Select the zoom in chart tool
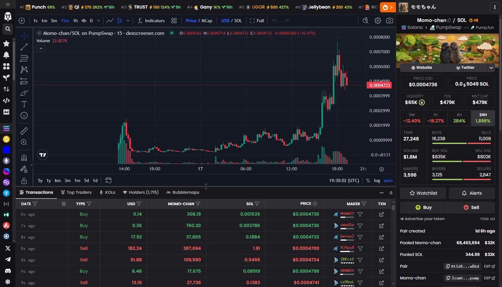502x287 pixels. pyautogui.click(x=24, y=142)
